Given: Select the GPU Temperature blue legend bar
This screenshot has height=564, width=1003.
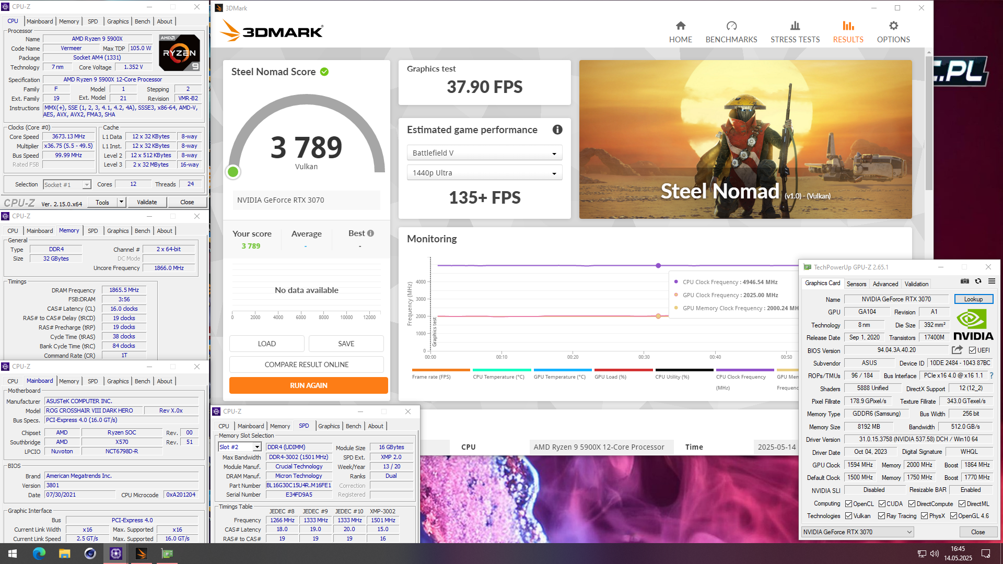Looking at the screenshot, I should [562, 370].
